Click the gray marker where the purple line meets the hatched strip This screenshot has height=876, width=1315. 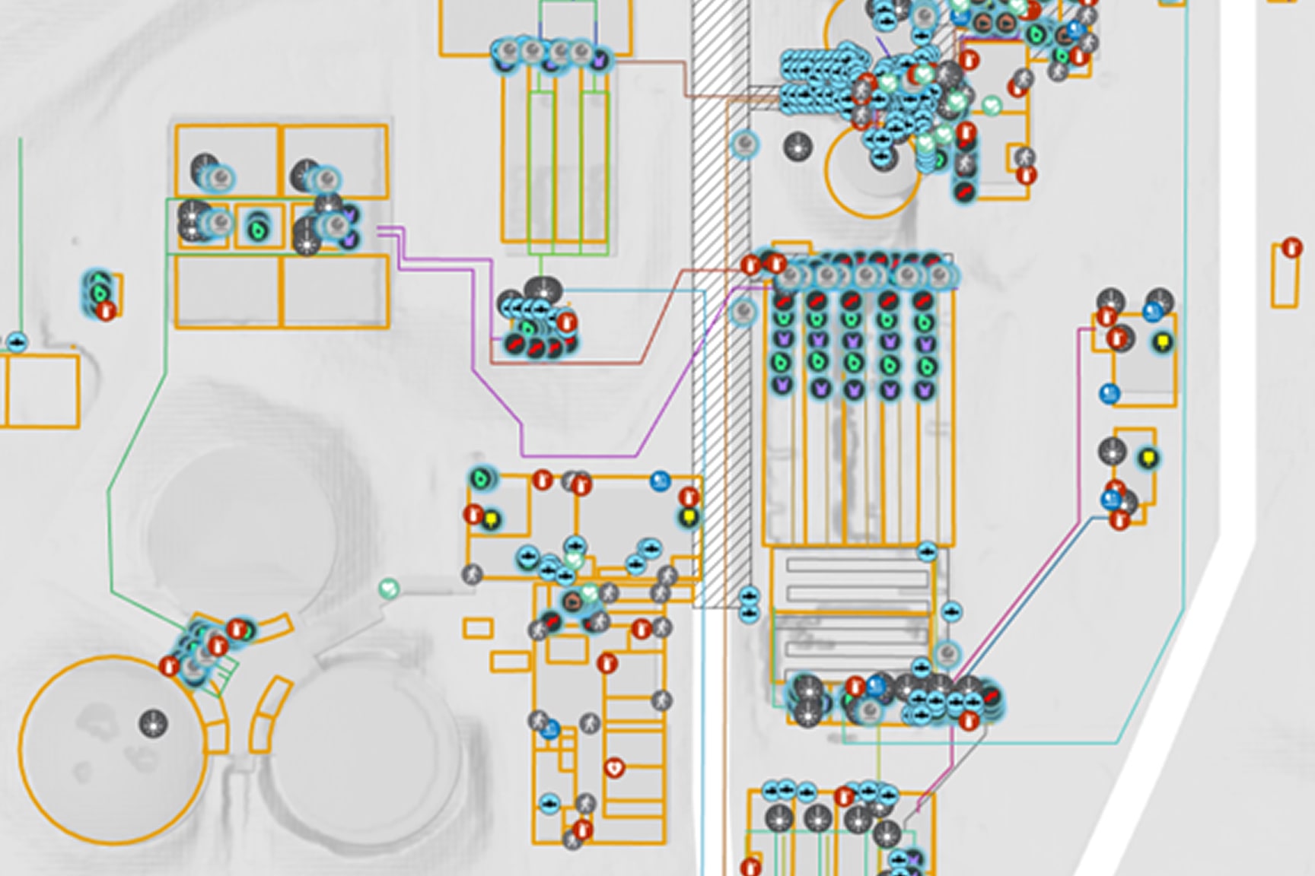pos(743,312)
